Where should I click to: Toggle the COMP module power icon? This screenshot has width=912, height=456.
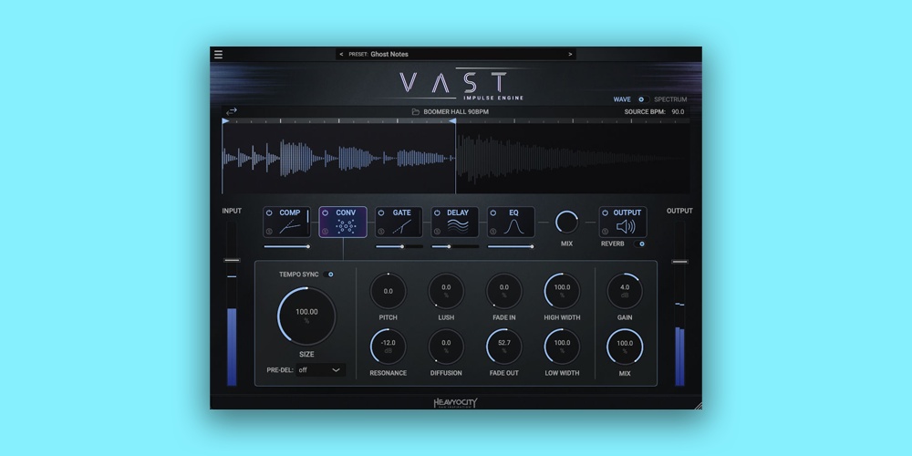(x=270, y=212)
